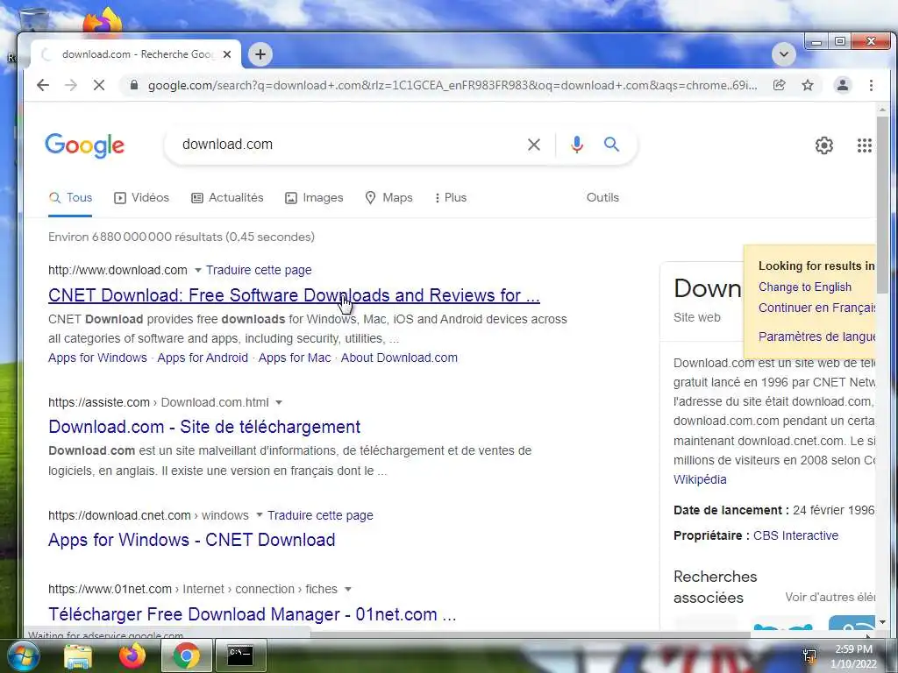Switch to the Actualités tab
The width and height of the screenshot is (898, 673).
pos(227,197)
